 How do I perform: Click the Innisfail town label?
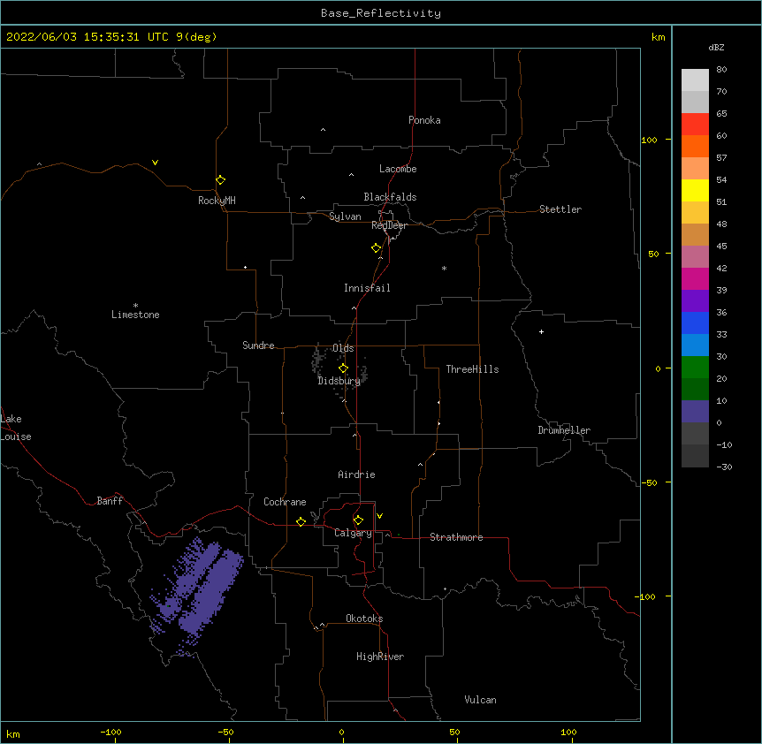(x=367, y=288)
